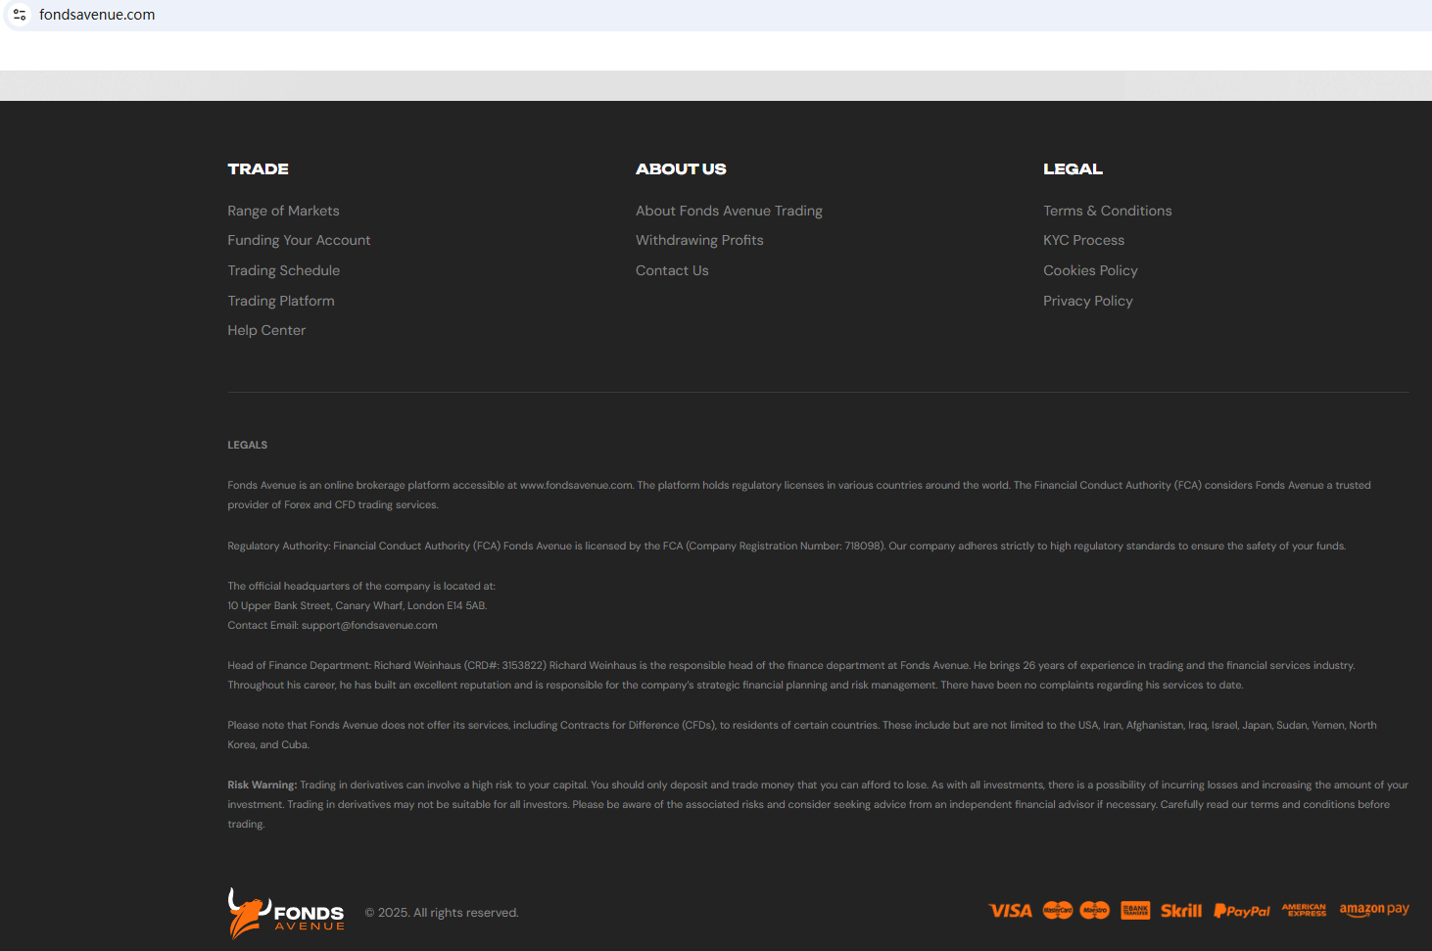Click the PayPal payment logo
The height and width of the screenshot is (951, 1432).
(1242, 911)
